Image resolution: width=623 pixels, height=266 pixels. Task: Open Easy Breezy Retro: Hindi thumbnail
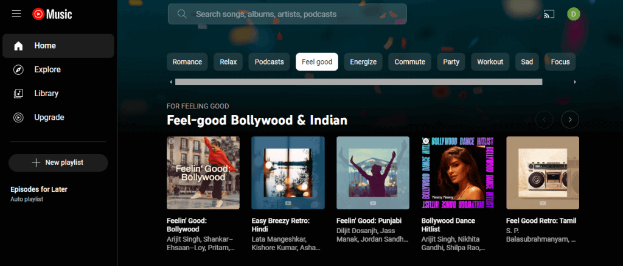tap(288, 173)
